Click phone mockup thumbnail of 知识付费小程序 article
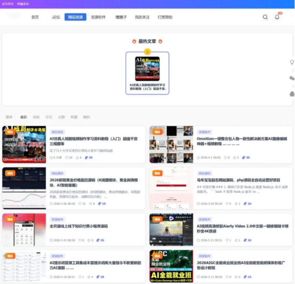Viewport: 295px width, 284px height. pyautogui.click(x=24, y=229)
